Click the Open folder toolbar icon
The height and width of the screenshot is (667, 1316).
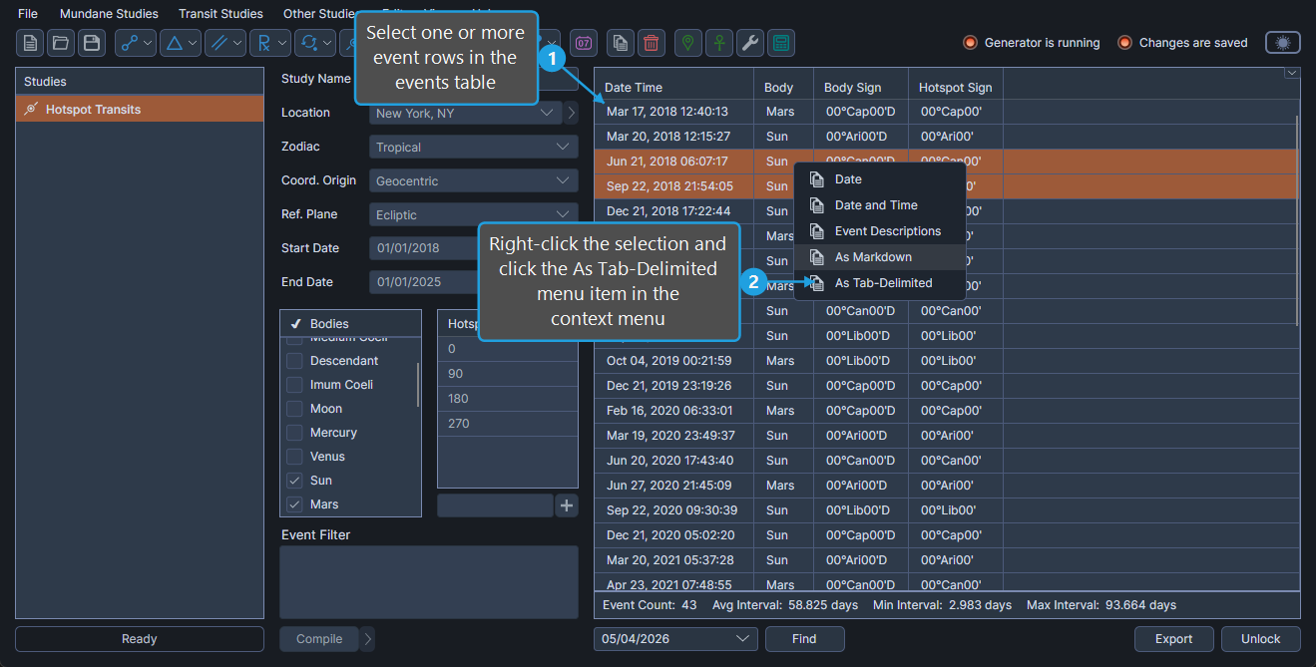[x=61, y=43]
